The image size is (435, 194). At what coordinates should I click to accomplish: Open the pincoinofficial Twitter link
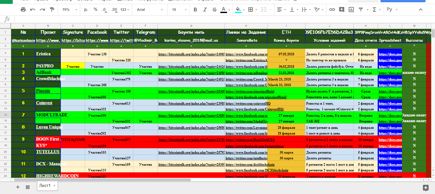pyautogui.click(x=250, y=91)
